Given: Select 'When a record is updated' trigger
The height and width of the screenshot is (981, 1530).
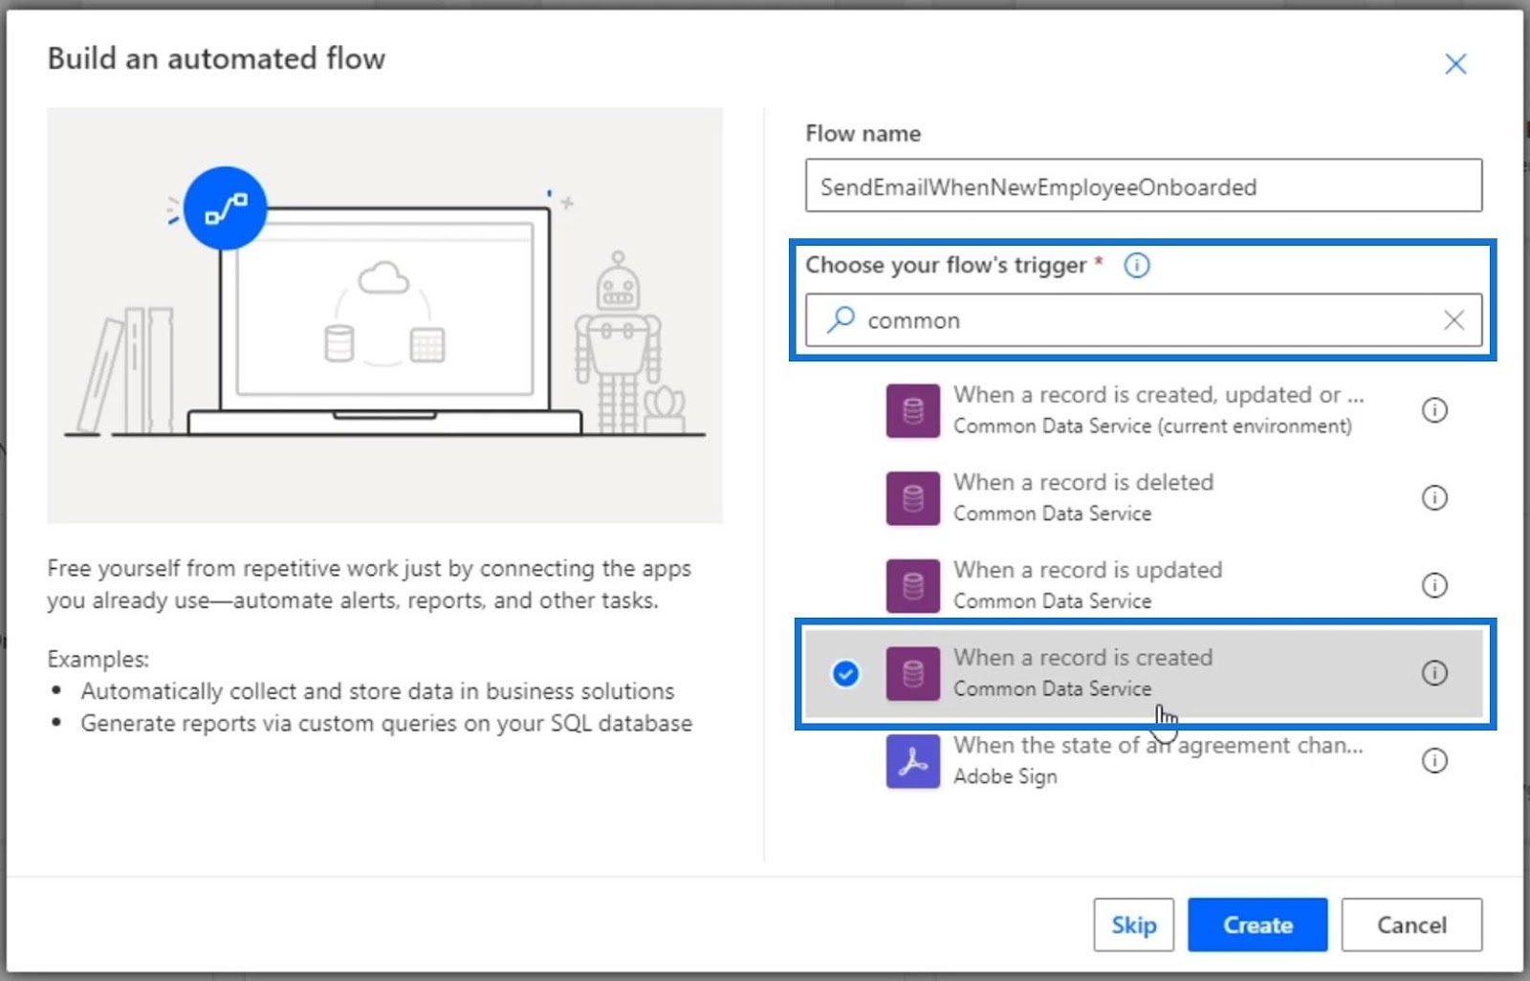Looking at the screenshot, I should (1087, 585).
